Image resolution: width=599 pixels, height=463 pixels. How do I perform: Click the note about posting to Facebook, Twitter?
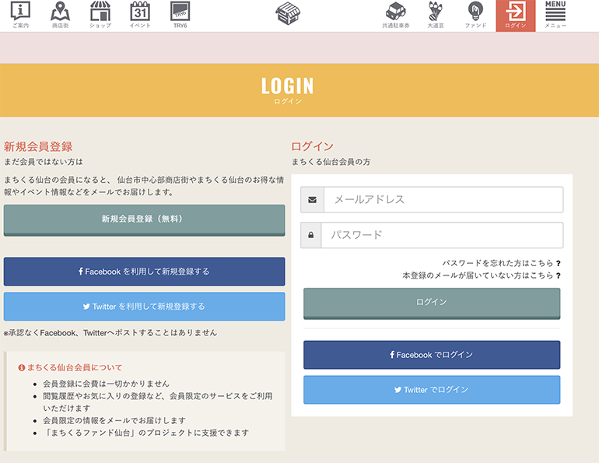point(110,333)
